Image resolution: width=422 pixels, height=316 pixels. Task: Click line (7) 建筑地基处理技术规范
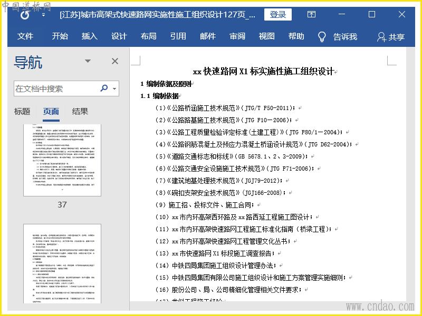pyautogui.click(x=219, y=181)
